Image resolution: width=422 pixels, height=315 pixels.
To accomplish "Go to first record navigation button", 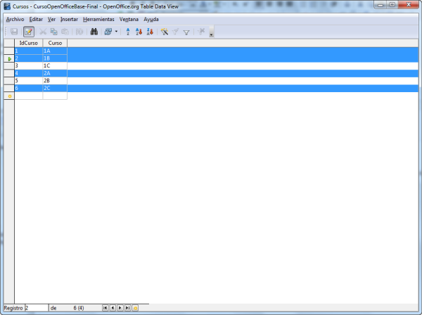I will (105, 308).
